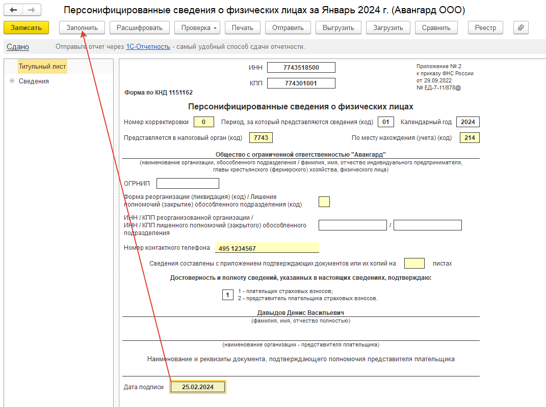The height and width of the screenshot is (407, 546).
Task: Go forward with the right arrow
Action: coord(32,10)
